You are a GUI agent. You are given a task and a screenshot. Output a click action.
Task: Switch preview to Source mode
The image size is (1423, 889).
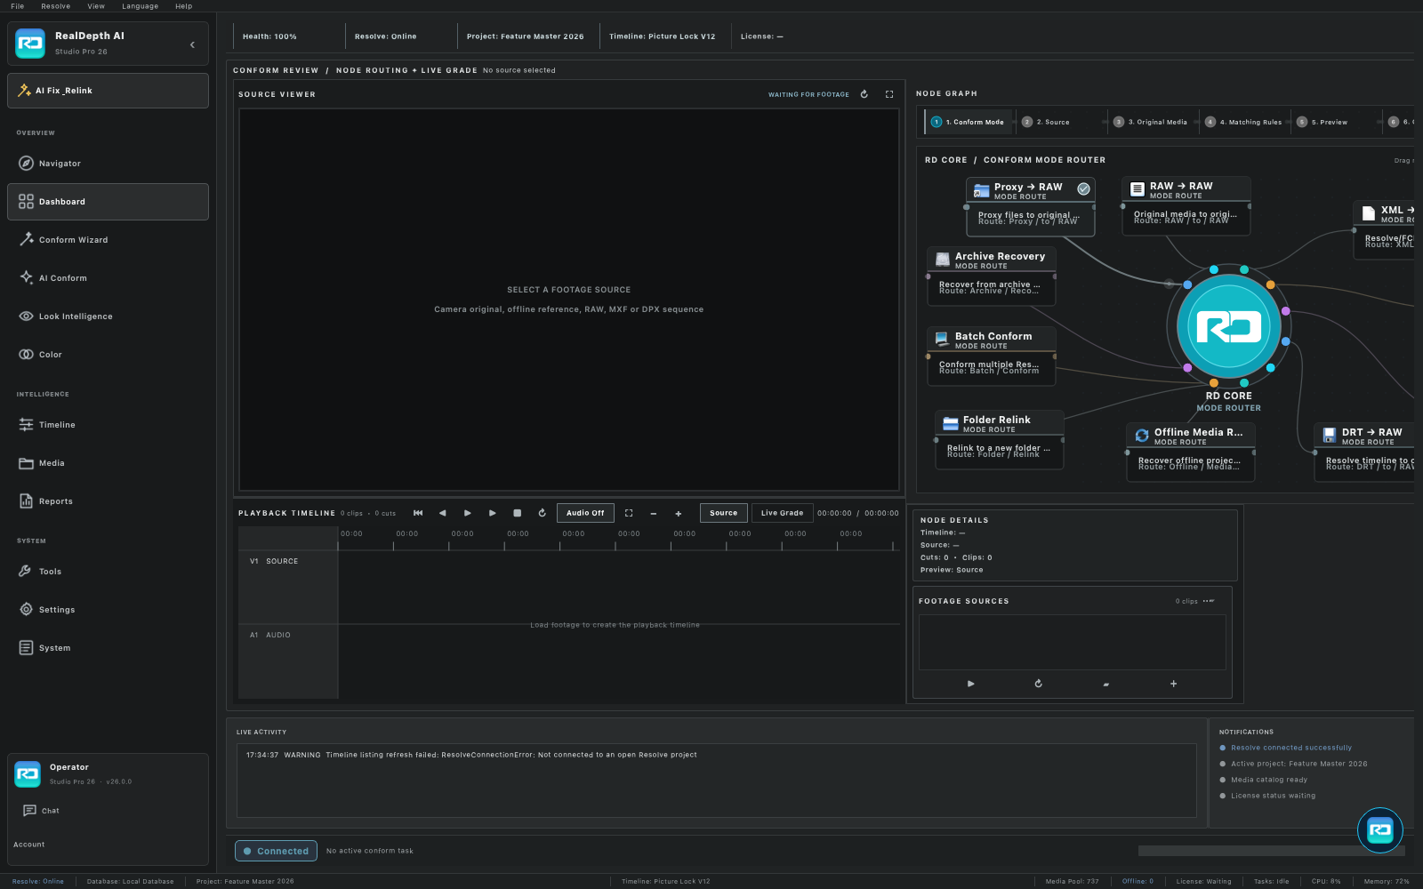click(724, 513)
